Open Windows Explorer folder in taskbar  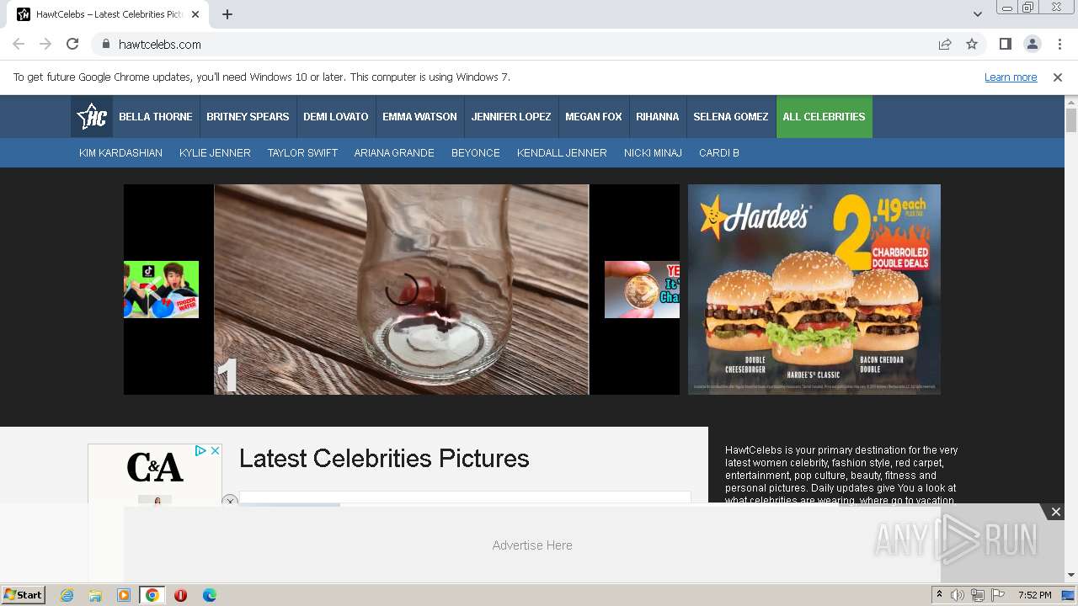(x=95, y=595)
